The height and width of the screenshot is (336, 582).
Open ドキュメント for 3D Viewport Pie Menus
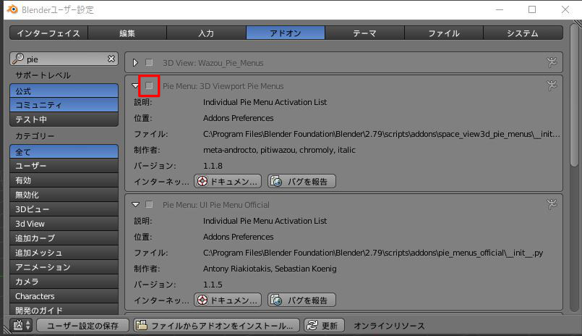228,181
